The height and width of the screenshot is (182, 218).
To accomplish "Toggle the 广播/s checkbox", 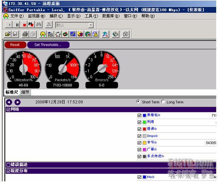I will pyautogui.click(x=139, y=150).
